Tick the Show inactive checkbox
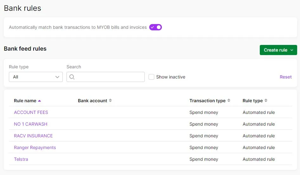Screen dimensions: 300x175 tap(151, 77)
